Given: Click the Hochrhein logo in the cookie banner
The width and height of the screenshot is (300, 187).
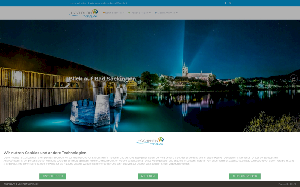Looking at the screenshot, I should pyautogui.click(x=150, y=141).
